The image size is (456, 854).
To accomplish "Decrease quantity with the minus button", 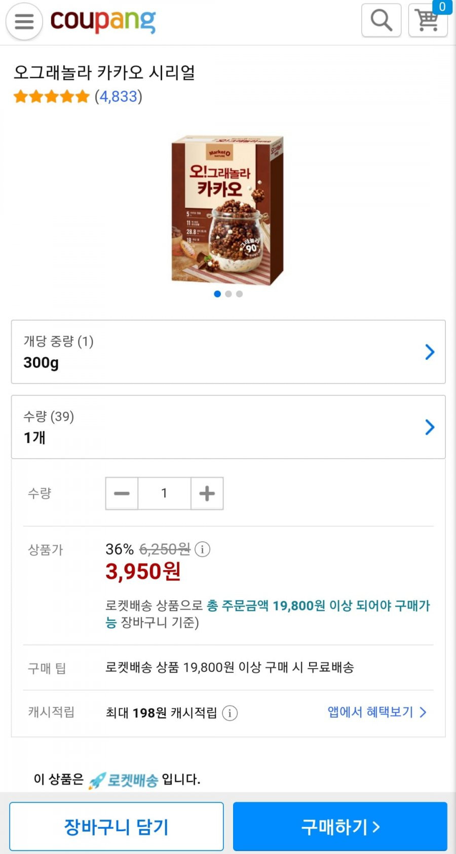I will click(x=122, y=493).
